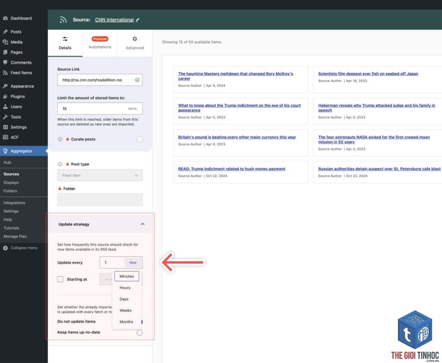442x363 pixels.
Task: Select the Keep items up-to-date radio
Action: coord(139,332)
